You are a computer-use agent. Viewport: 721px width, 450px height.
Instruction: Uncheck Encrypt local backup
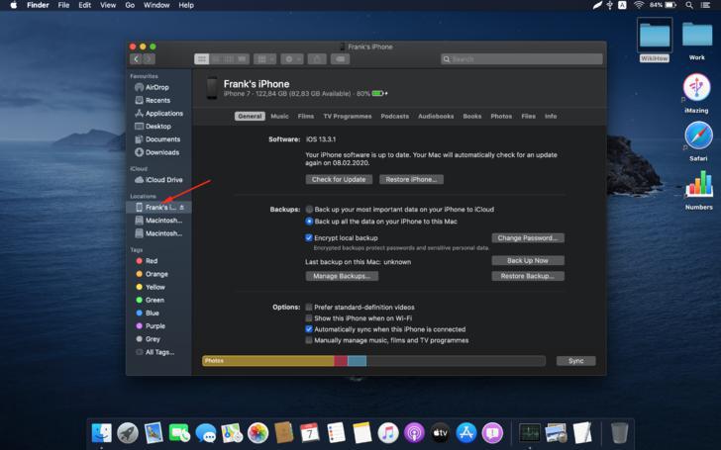click(x=309, y=237)
